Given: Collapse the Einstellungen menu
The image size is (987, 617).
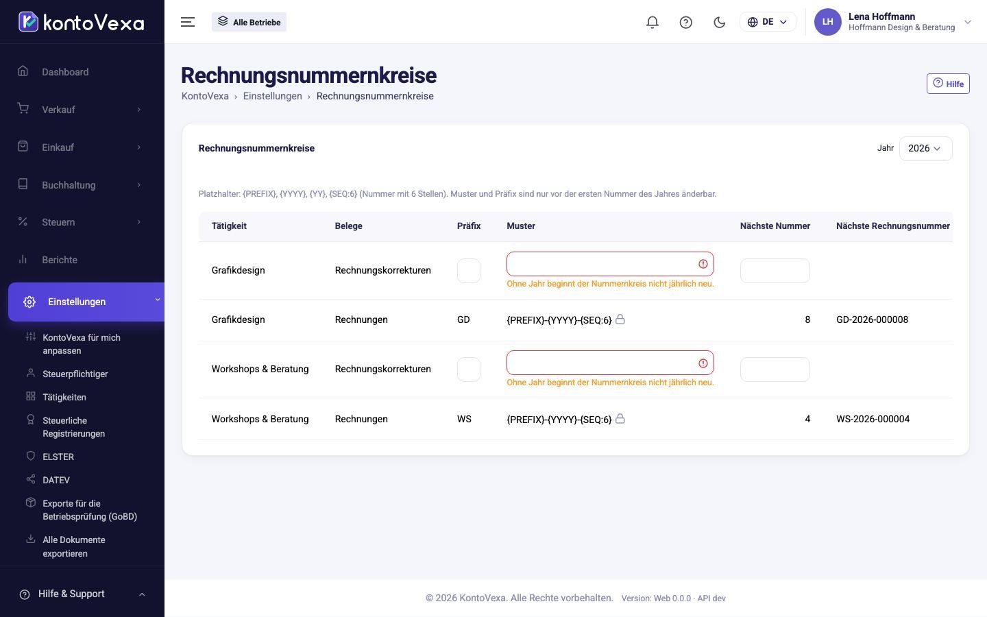Looking at the screenshot, I should (86, 302).
